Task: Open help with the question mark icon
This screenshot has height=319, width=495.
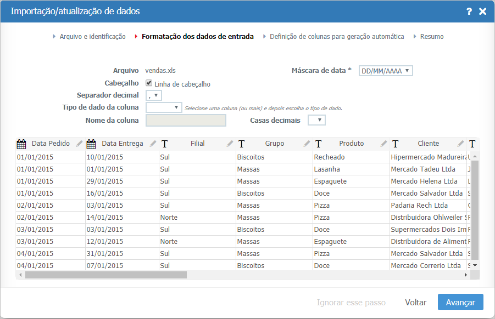Action: (x=469, y=11)
